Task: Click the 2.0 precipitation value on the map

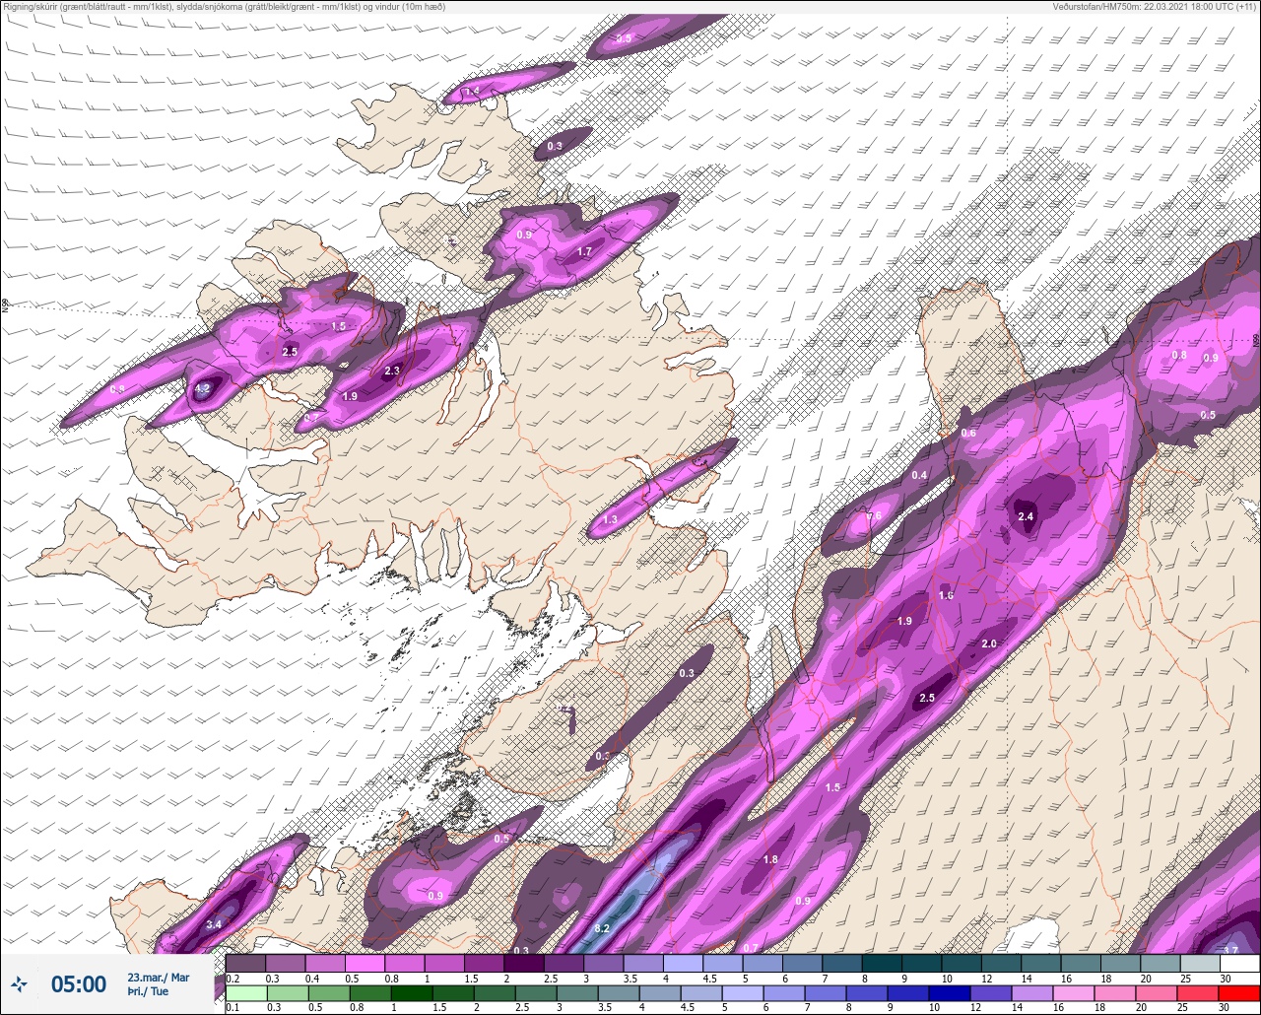Action: 990,643
